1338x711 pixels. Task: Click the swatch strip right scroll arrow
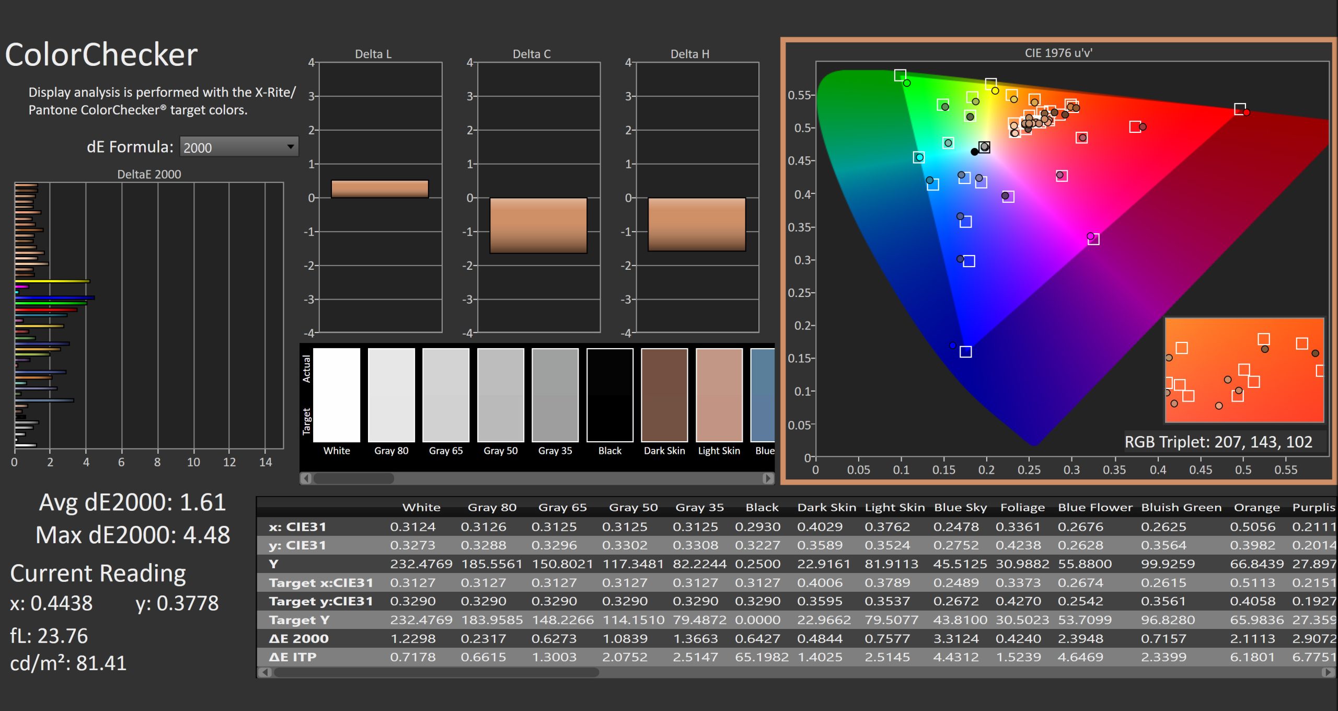768,478
